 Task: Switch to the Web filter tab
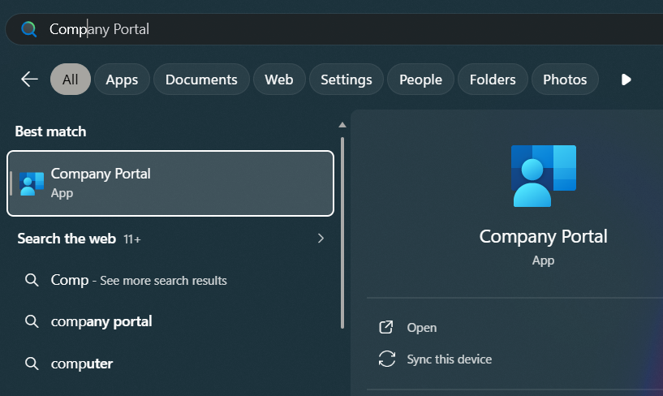pos(279,80)
